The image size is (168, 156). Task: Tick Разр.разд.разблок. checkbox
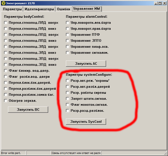[x=67, y=110]
